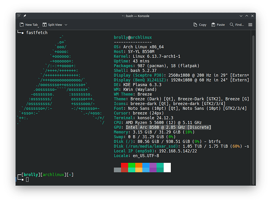Click the Kernel: Linux 6.13.7-arch1-1 line

pos(147,56)
